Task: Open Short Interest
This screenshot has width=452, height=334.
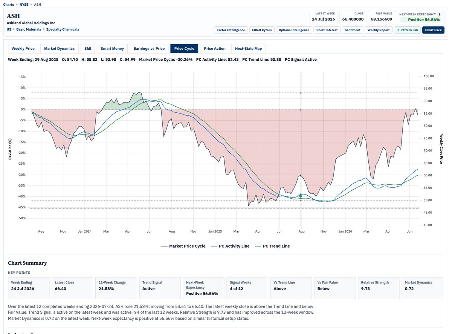Action: click(327, 30)
